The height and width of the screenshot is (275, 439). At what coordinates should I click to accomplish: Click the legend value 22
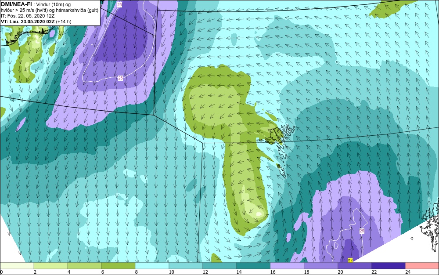[x=374, y=272]
